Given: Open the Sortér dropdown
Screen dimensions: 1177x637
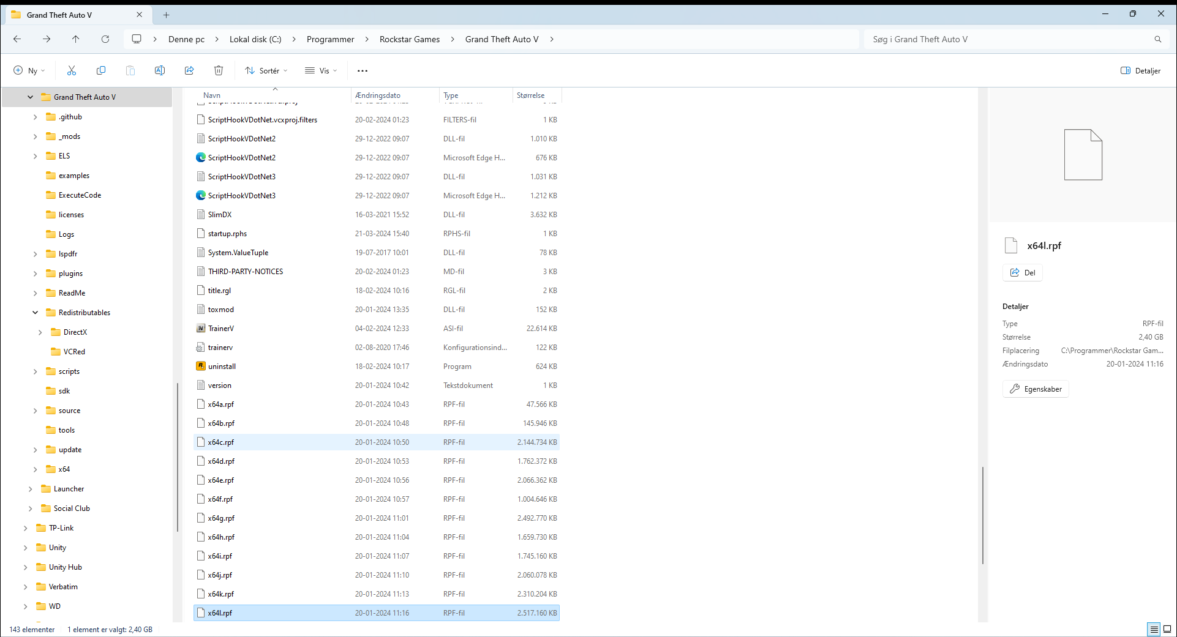Looking at the screenshot, I should (x=266, y=70).
